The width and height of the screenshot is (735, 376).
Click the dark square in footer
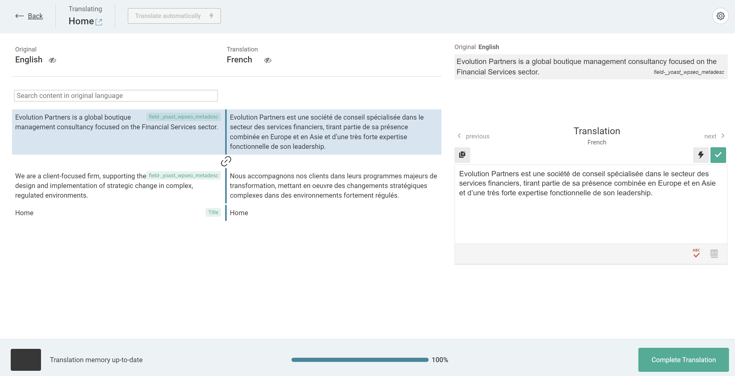click(x=26, y=360)
